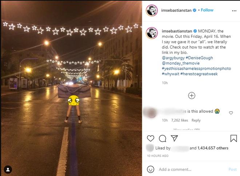The width and height of the screenshot is (240, 176).
Task: Like the comment with the small heart
Action: click(231, 113)
